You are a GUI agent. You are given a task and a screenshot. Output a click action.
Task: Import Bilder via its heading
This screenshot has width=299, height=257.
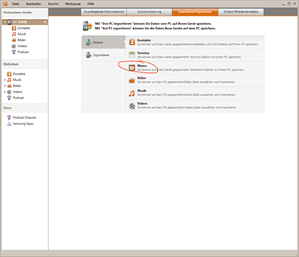142,78
